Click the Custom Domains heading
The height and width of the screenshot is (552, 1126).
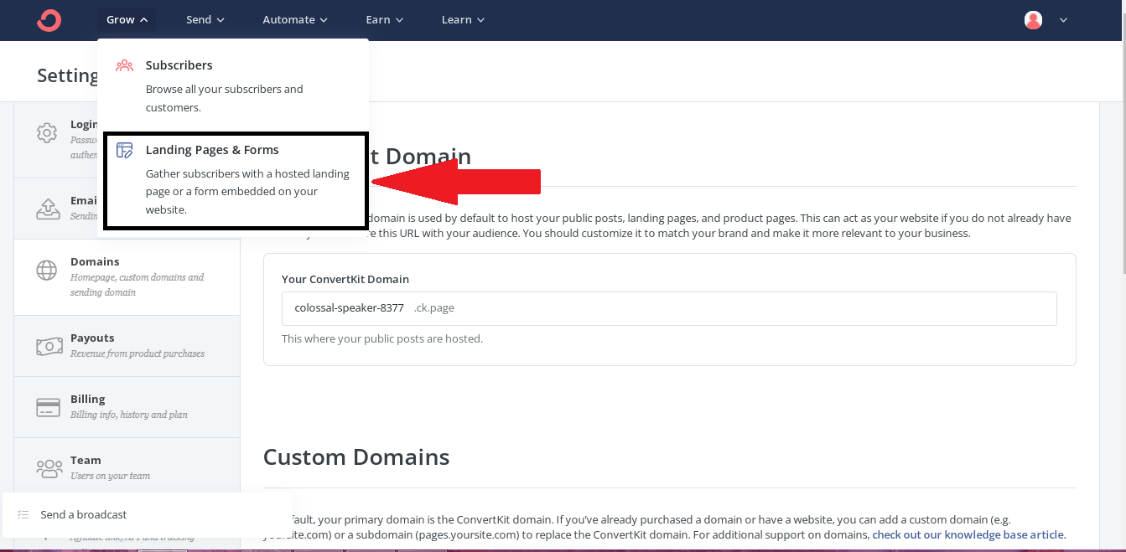coord(356,457)
